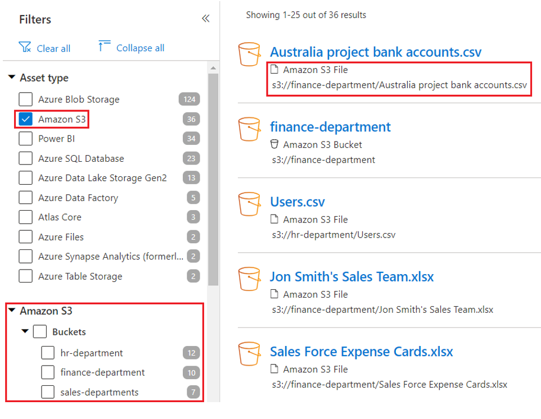
Task: Click bucket icon beside Sales Force Expense Cards.xlsx
Action: pos(249,353)
